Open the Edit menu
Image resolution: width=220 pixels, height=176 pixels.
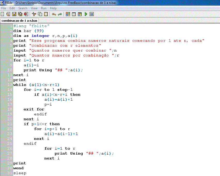tap(12, 8)
